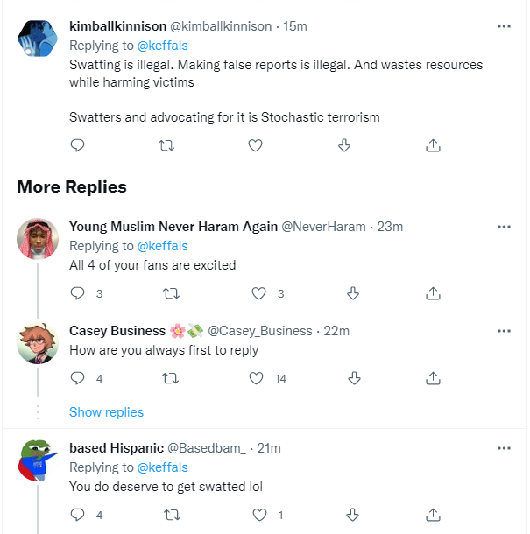This screenshot has width=530, height=534.
Task: Like the "All 4 of your fans" tweet
Action: point(258,293)
